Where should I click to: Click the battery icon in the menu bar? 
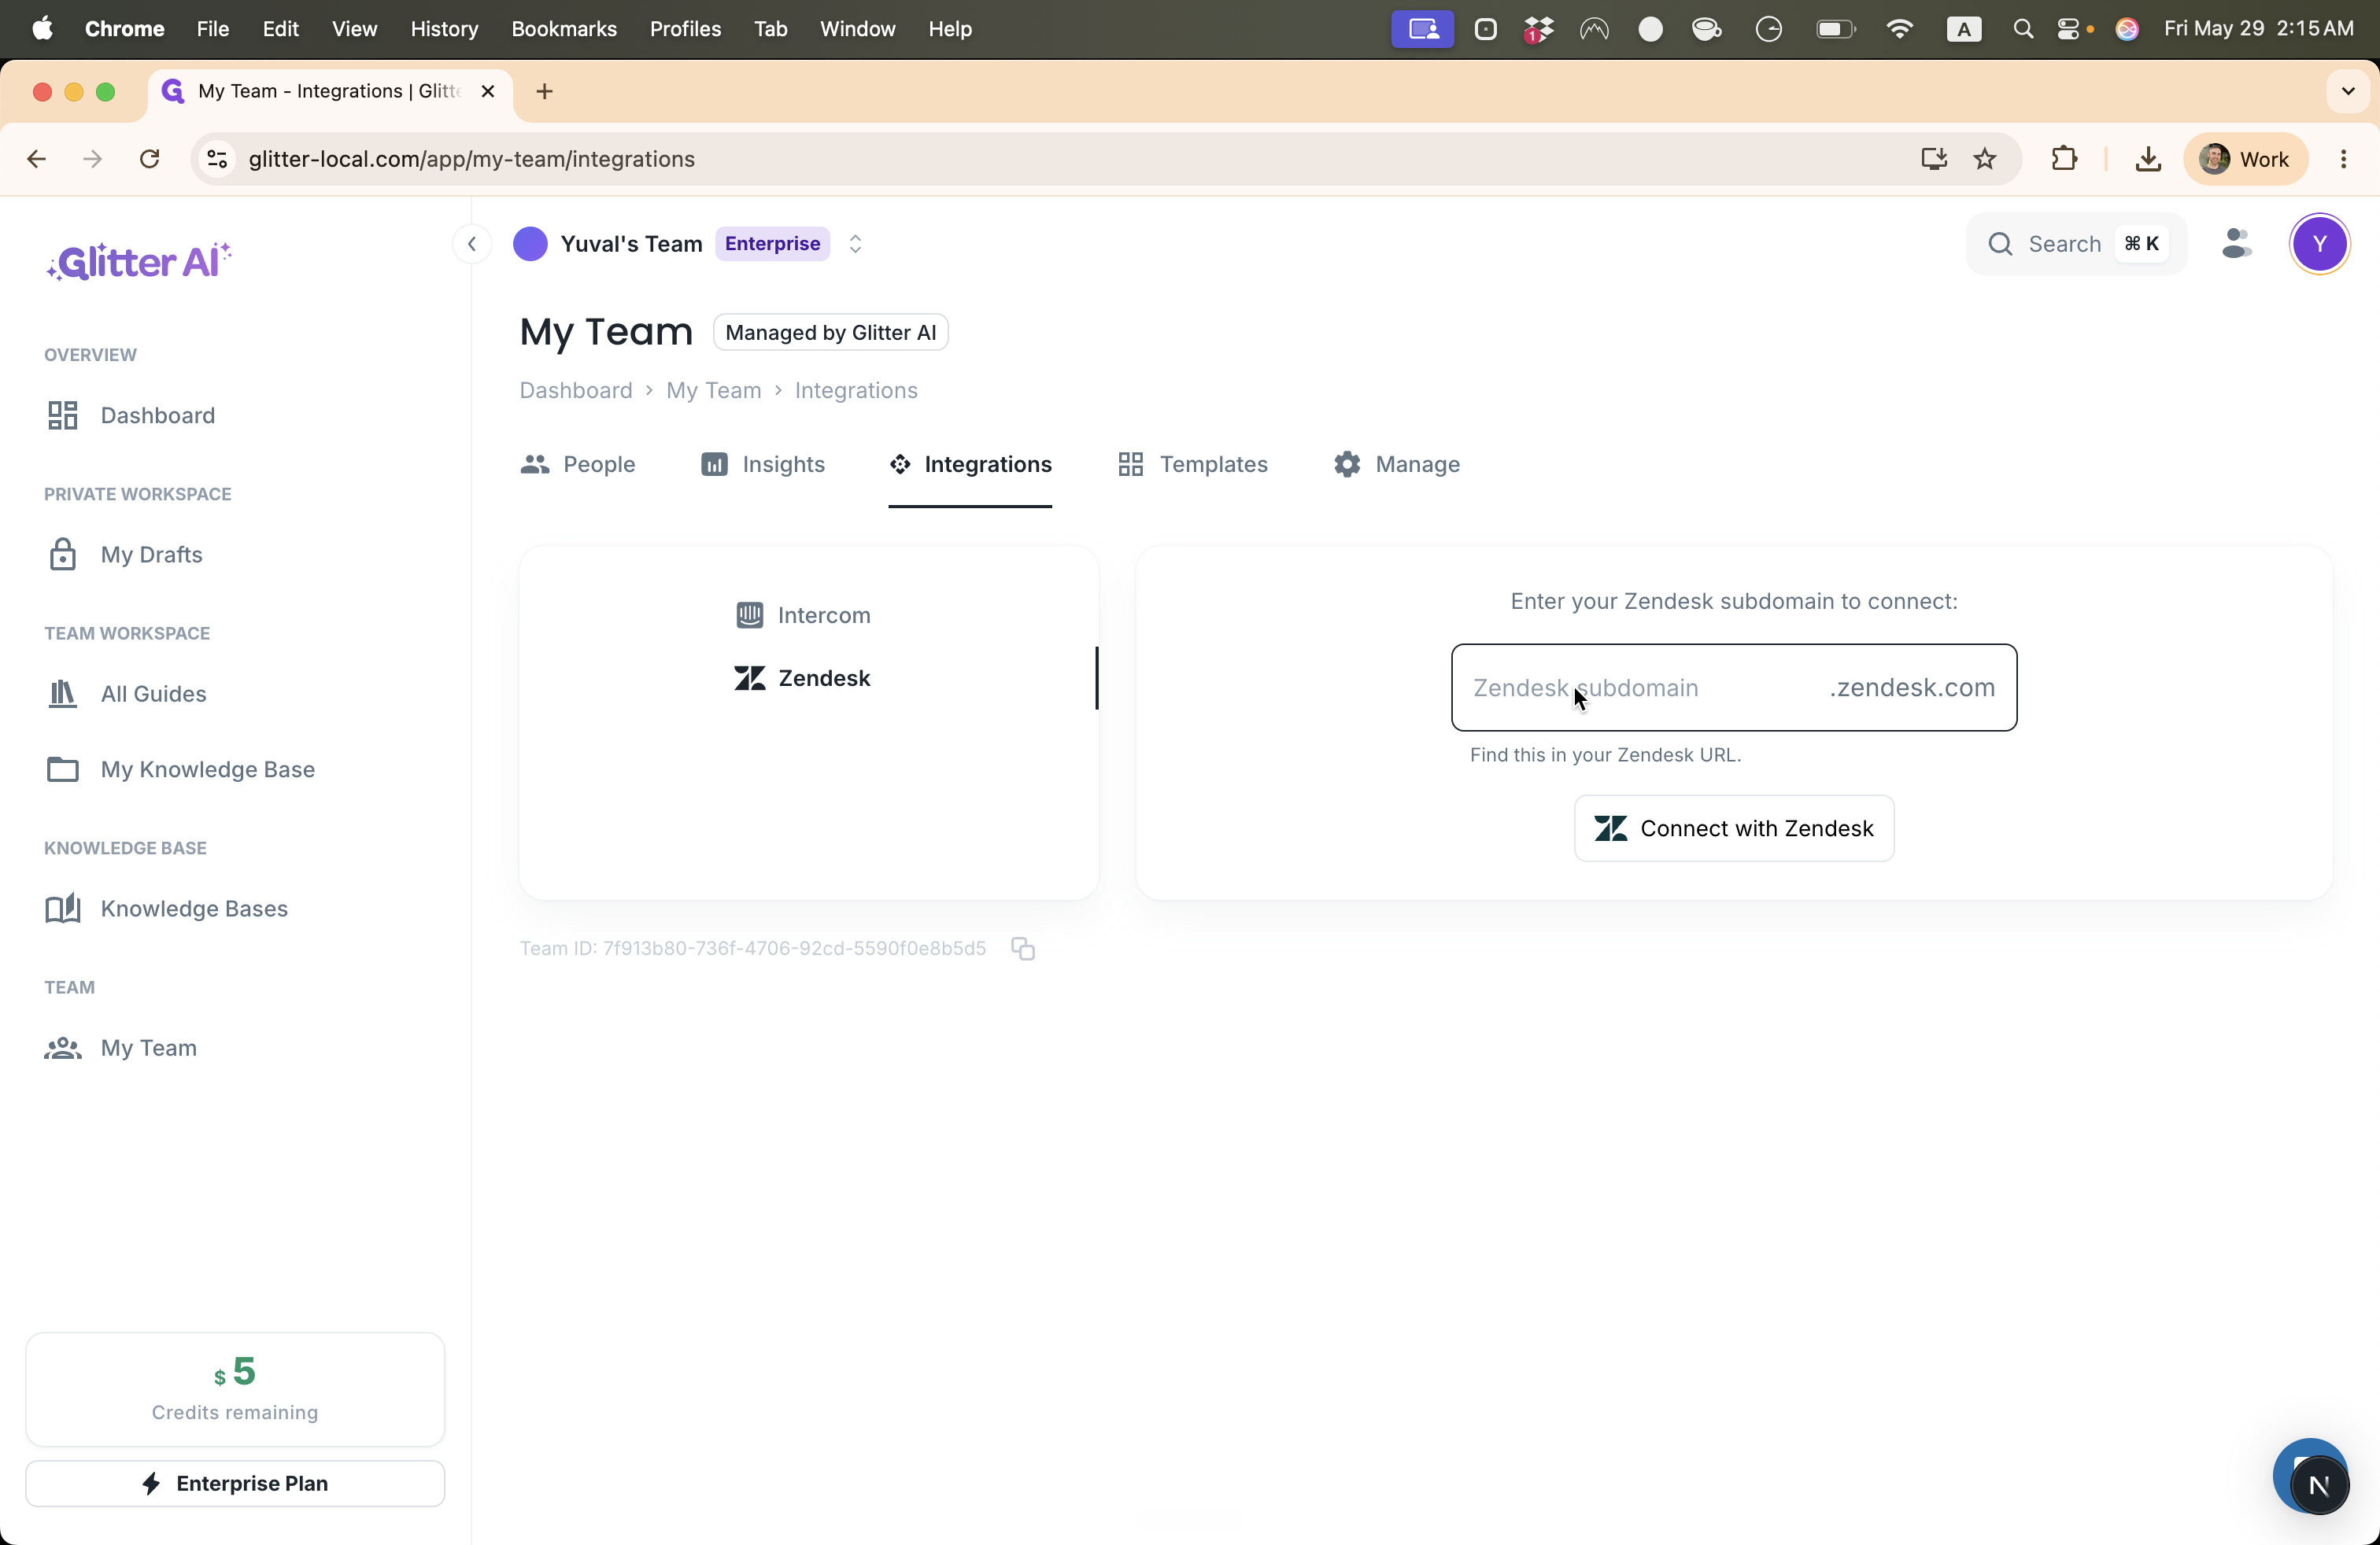[x=1836, y=29]
